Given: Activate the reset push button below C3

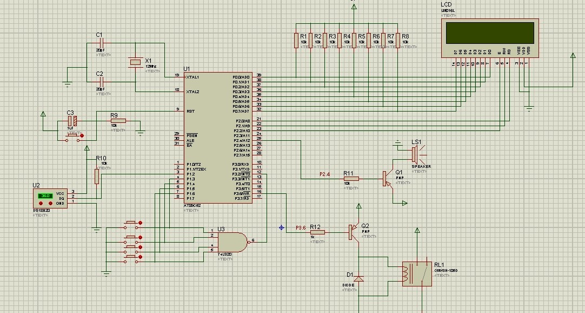Looking at the screenshot, I should (x=73, y=138).
